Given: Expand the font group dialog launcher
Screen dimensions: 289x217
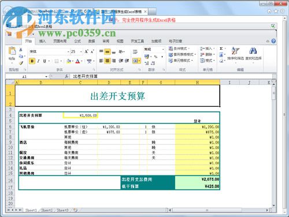Looking at the screenshot, I should (x=94, y=70).
